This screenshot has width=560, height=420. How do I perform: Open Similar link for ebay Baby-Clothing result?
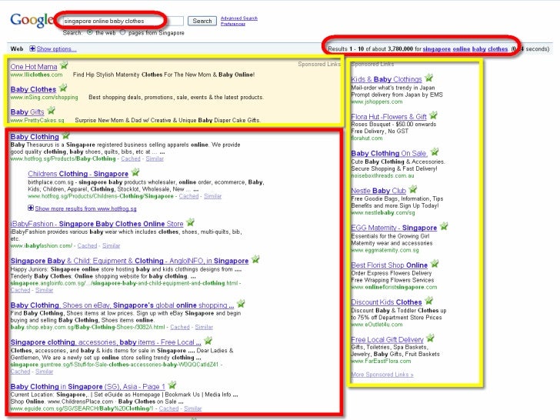(x=204, y=327)
